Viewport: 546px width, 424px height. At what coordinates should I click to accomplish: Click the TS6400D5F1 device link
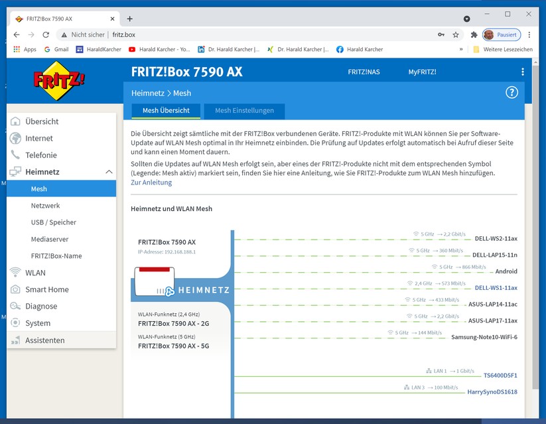(x=500, y=375)
